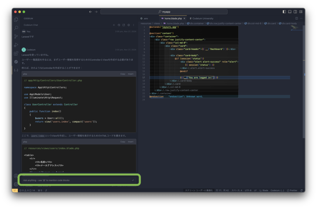Go back with the navigation arrow
This screenshot has height=208, width=317.
click(90, 12)
